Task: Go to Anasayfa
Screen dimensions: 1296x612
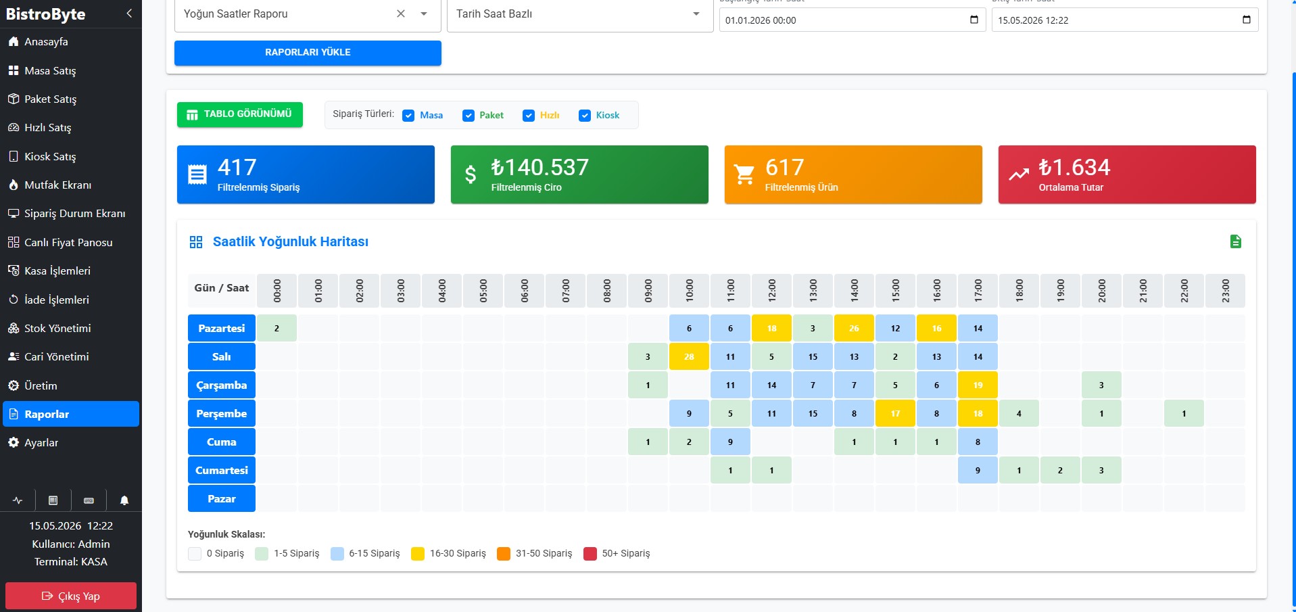Action: click(x=71, y=41)
